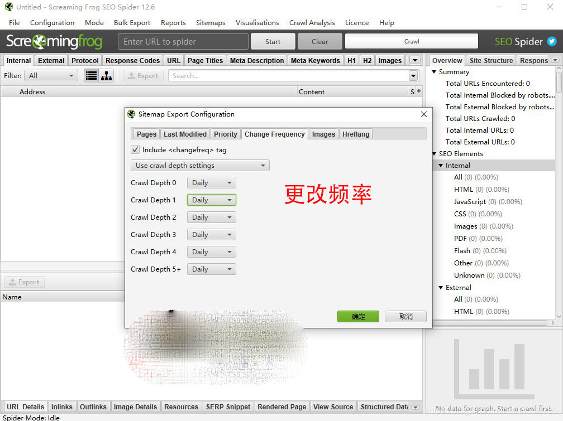Switch to Last Modified tab
The height and width of the screenshot is (421, 563).
pyautogui.click(x=185, y=134)
